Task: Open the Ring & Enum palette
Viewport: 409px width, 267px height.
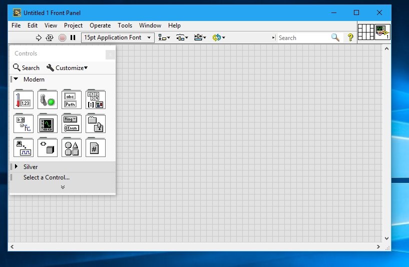Action: coord(72,123)
